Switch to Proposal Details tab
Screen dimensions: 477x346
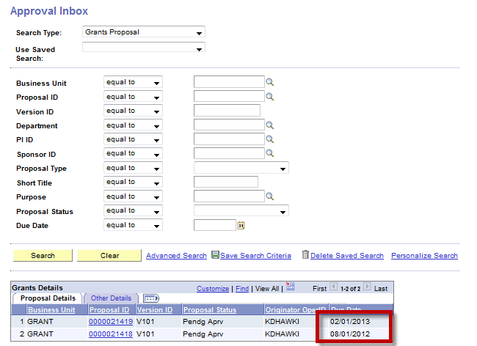click(x=48, y=298)
